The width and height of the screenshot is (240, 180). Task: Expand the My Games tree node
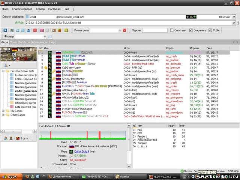click(x=3, y=111)
